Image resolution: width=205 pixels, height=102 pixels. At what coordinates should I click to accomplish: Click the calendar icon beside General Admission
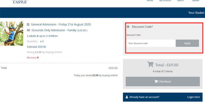28,24
